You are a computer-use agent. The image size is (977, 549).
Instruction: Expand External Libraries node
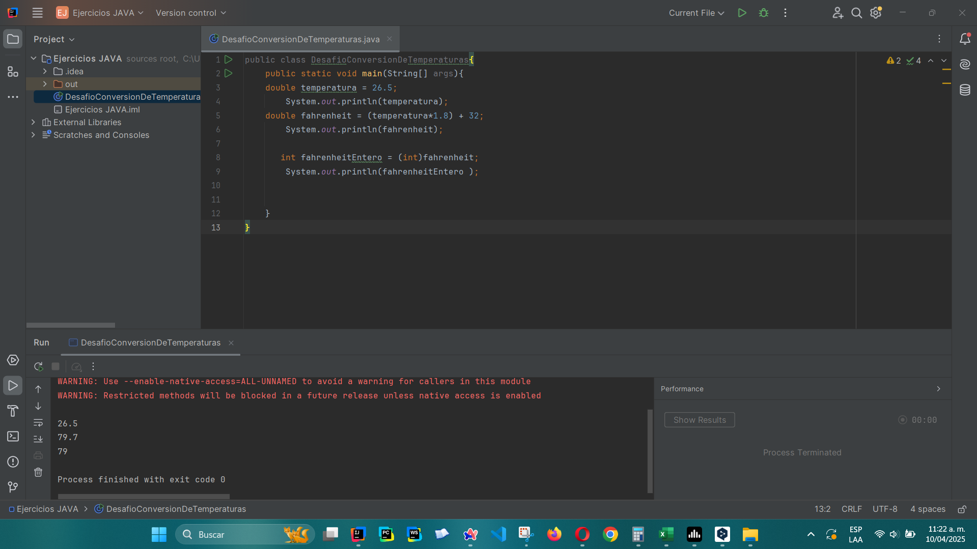pos(34,122)
